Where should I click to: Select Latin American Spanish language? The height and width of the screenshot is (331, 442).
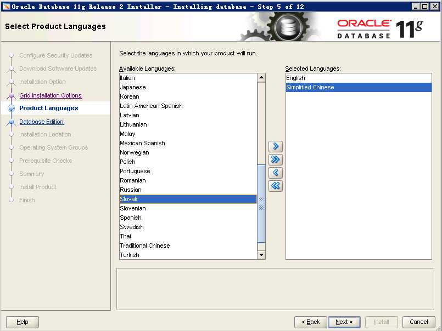(x=188, y=106)
